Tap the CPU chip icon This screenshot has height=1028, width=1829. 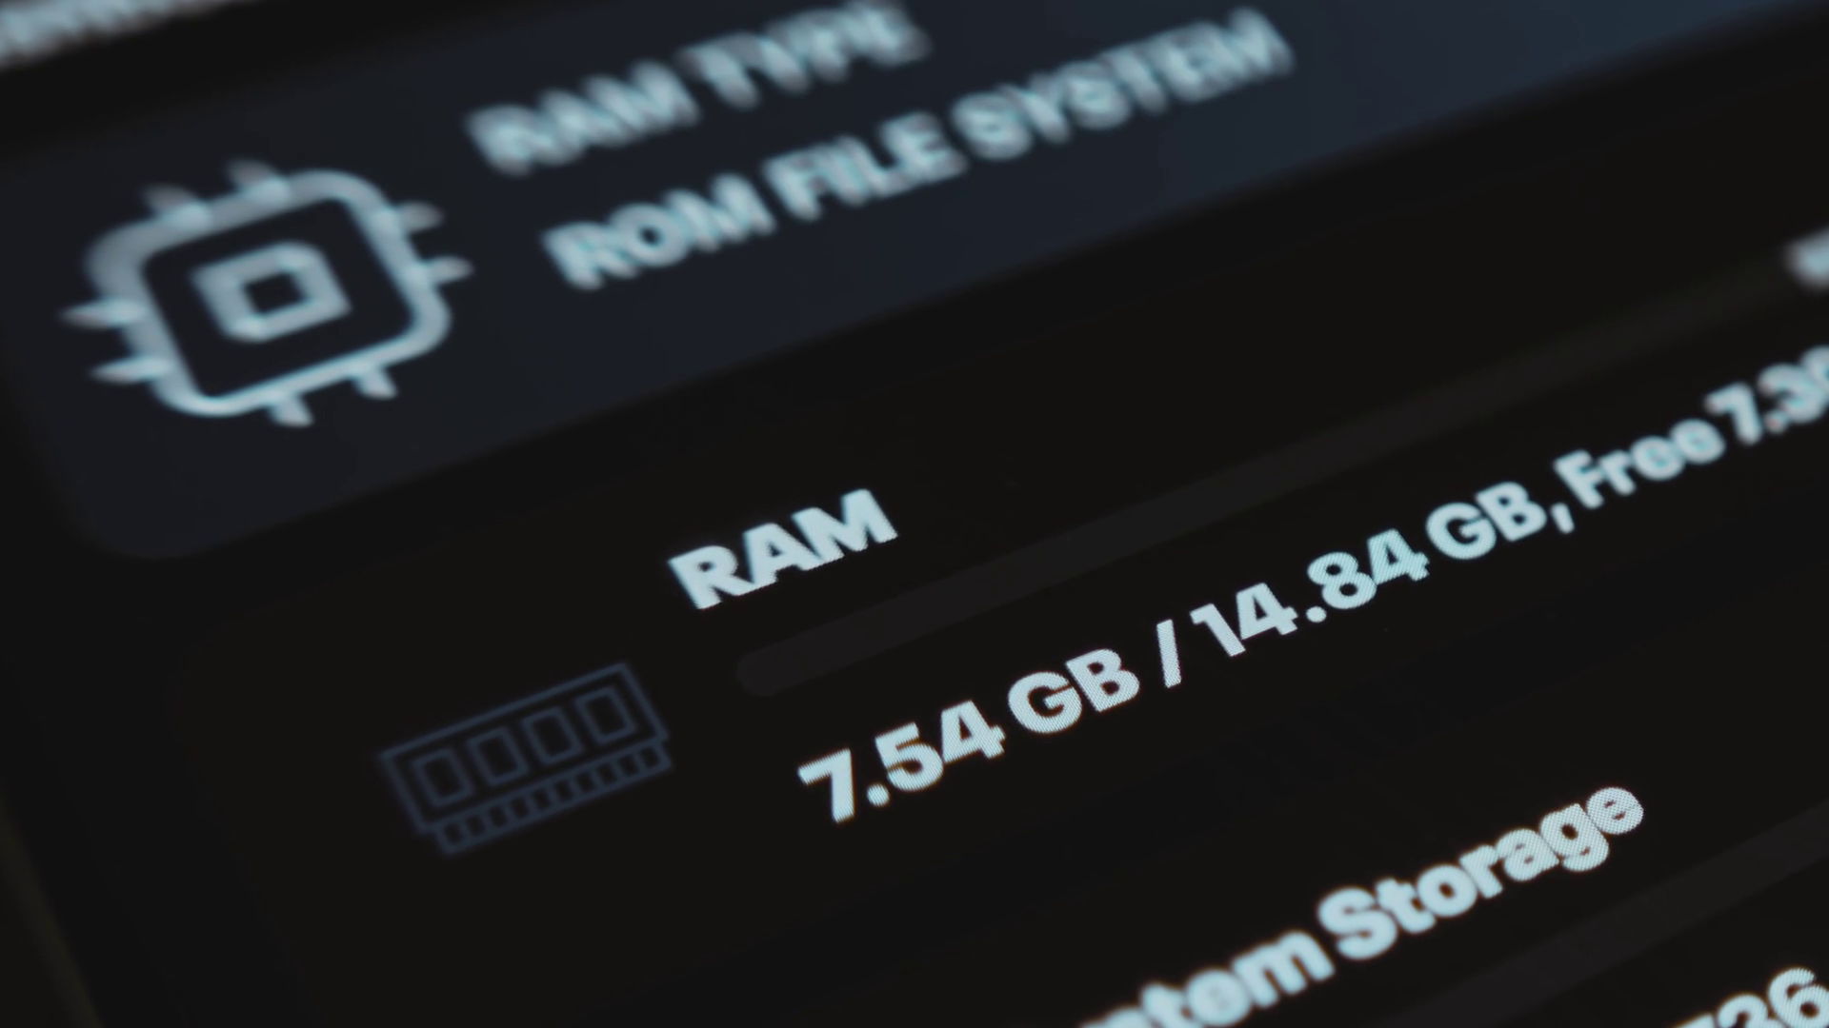coord(269,293)
